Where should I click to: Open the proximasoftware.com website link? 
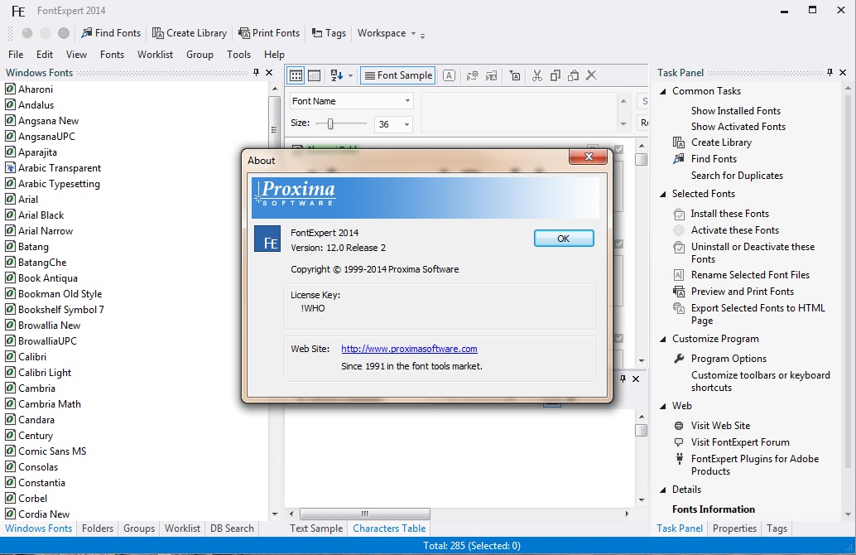410,349
